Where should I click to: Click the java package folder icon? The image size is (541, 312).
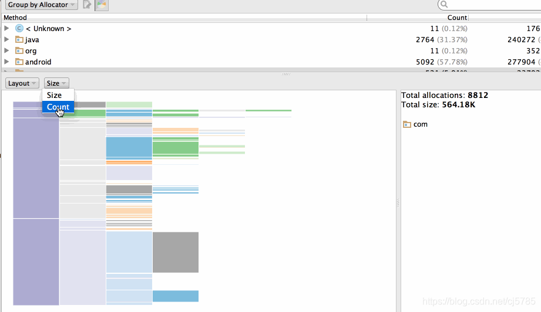tap(19, 40)
